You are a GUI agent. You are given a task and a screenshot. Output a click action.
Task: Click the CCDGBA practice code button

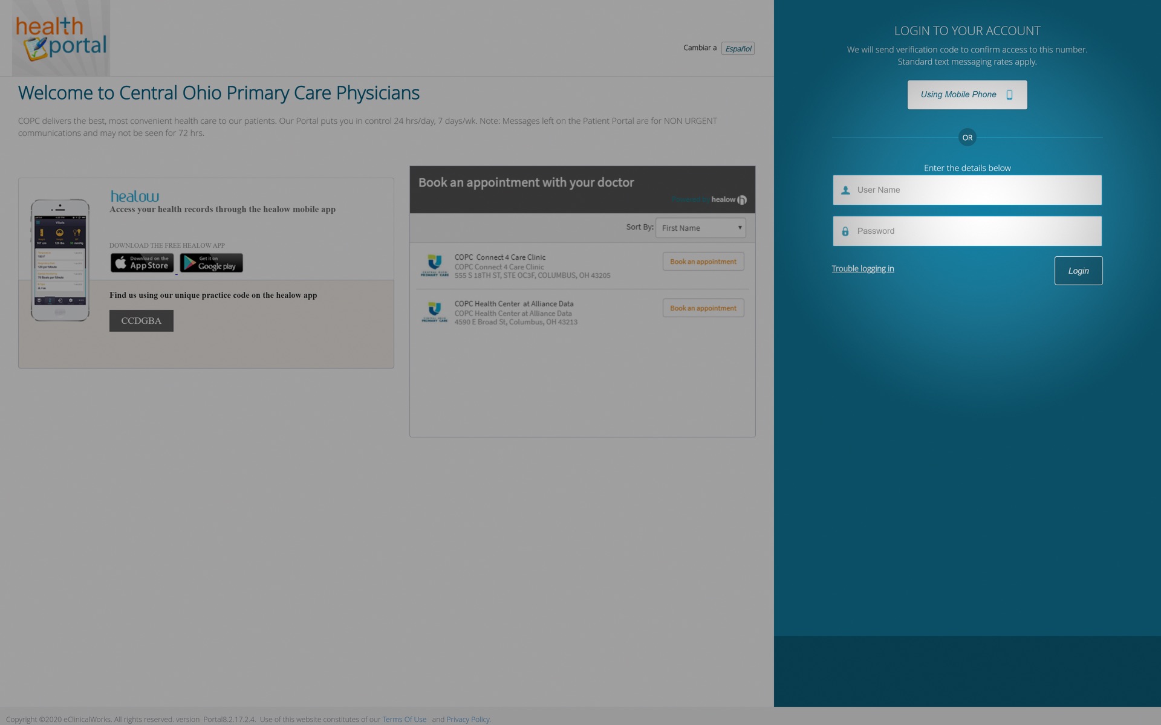pyautogui.click(x=140, y=320)
